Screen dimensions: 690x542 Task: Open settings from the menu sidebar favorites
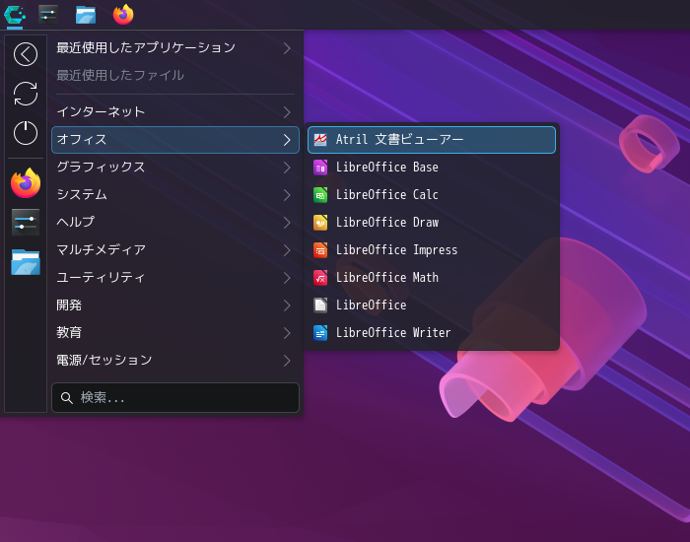[26, 222]
